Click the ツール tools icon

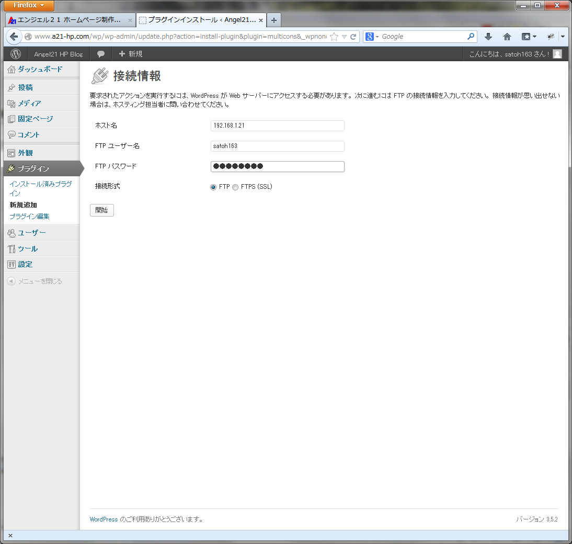(x=12, y=249)
